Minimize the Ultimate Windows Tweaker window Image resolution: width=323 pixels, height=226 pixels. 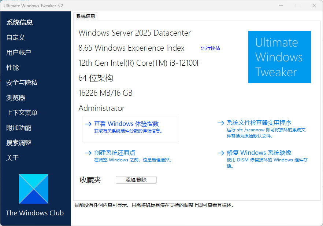coord(281,6)
